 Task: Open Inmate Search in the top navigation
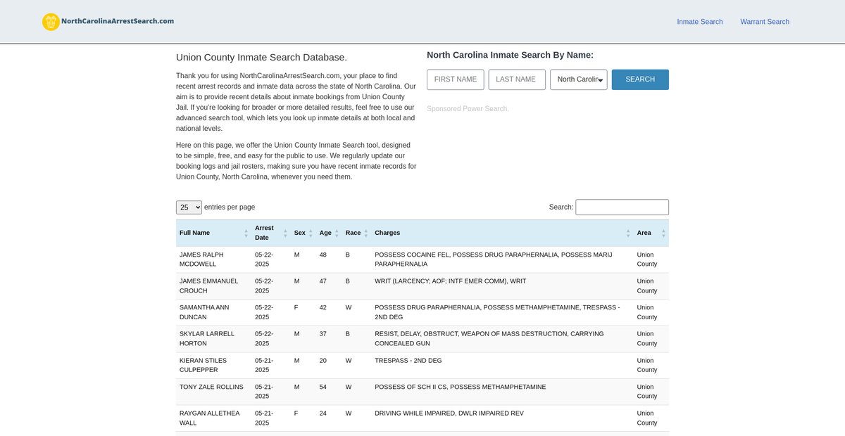pos(699,22)
